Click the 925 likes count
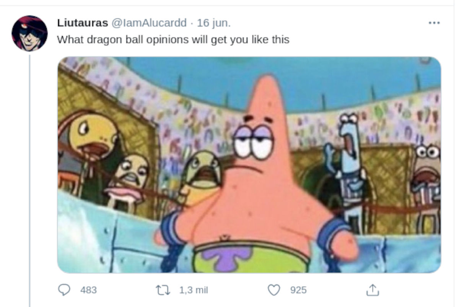Viewport: 459px width, 307px height. 298,290
